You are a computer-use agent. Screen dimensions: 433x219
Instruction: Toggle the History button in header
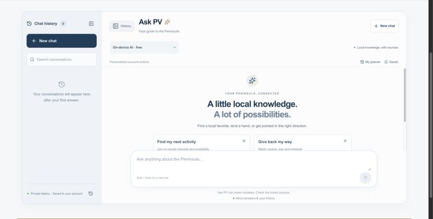(121, 26)
